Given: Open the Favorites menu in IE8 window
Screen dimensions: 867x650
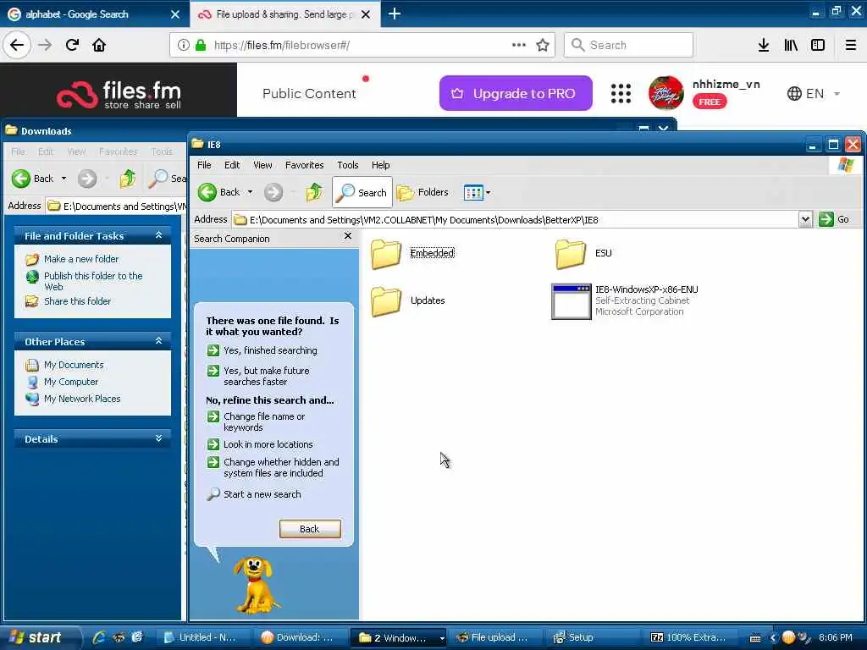Looking at the screenshot, I should click(304, 165).
